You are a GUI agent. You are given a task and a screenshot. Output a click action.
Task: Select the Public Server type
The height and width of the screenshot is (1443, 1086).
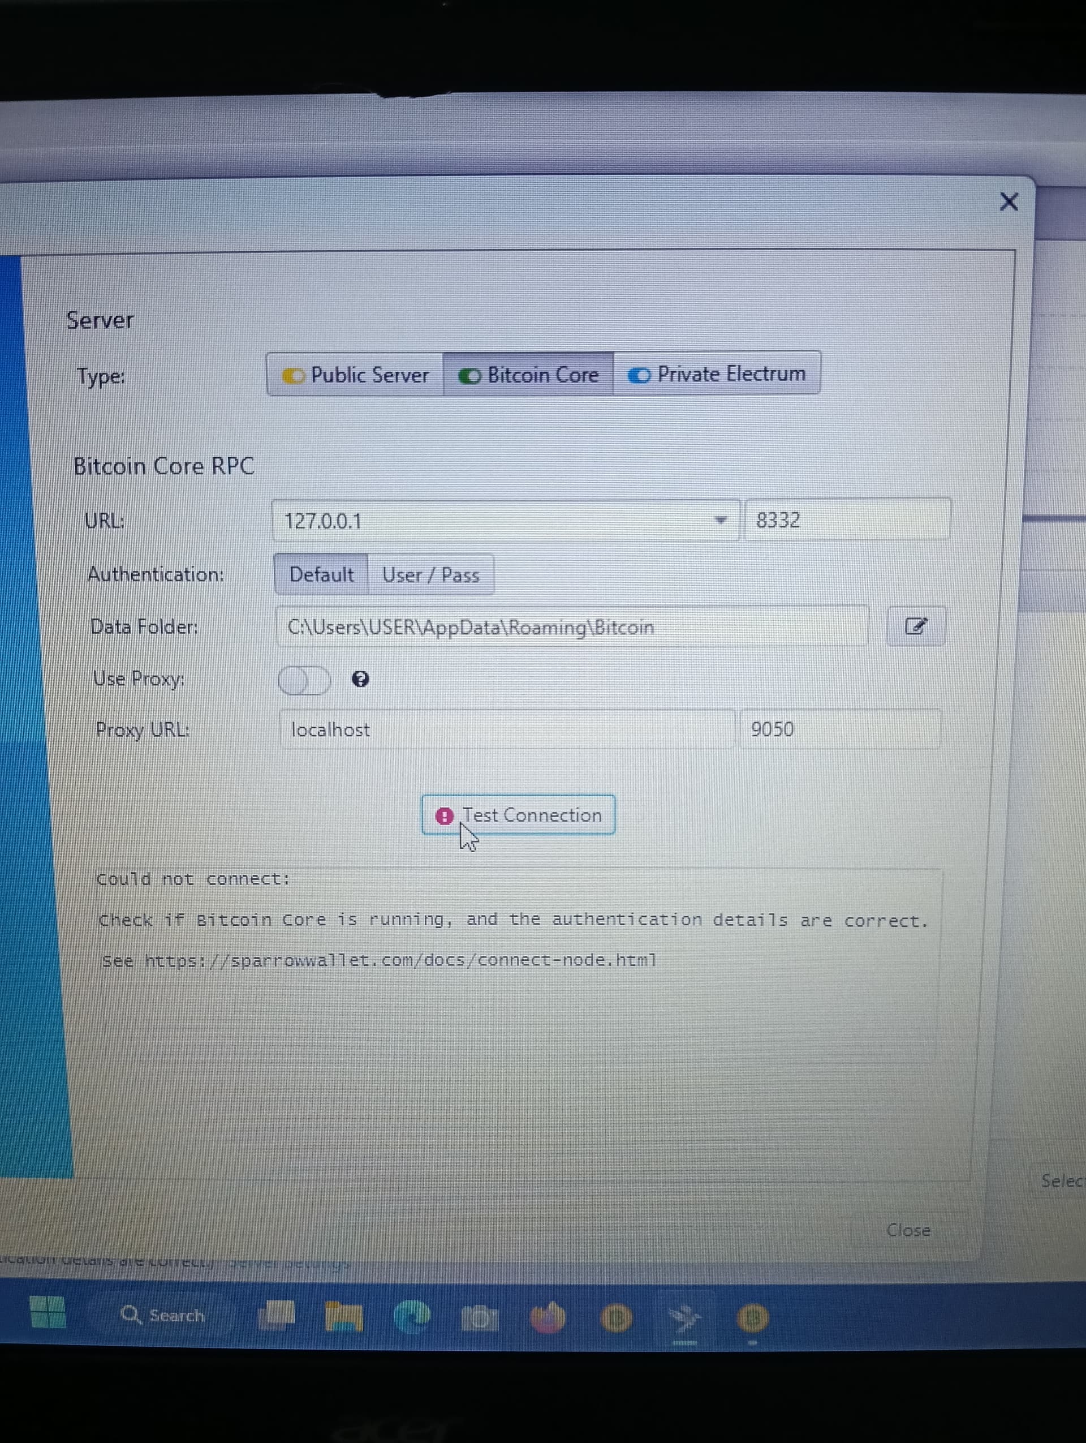355,375
